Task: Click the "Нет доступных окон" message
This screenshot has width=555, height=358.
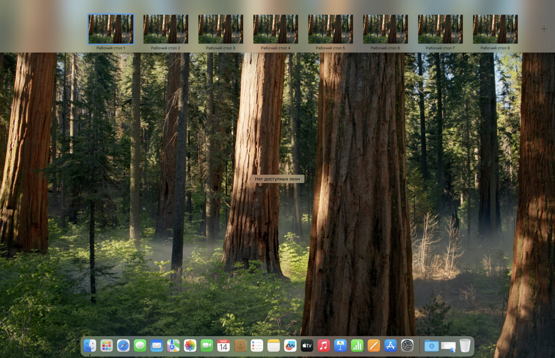Action: tap(277, 179)
